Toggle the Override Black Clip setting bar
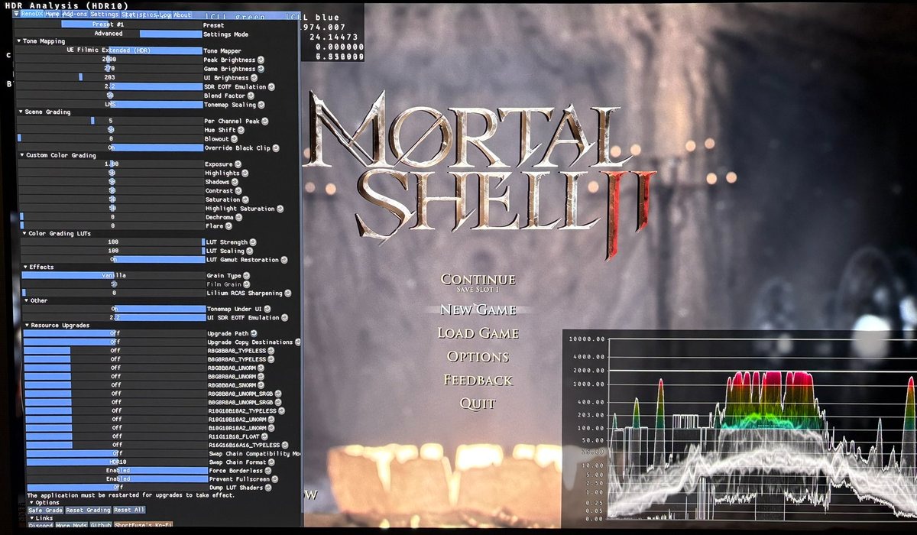Viewport: 917px width, 535px height. tap(111, 148)
